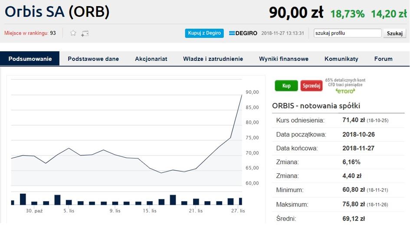Open the eToro logo advertisement
The height and width of the screenshot is (225, 410).
(345, 91)
